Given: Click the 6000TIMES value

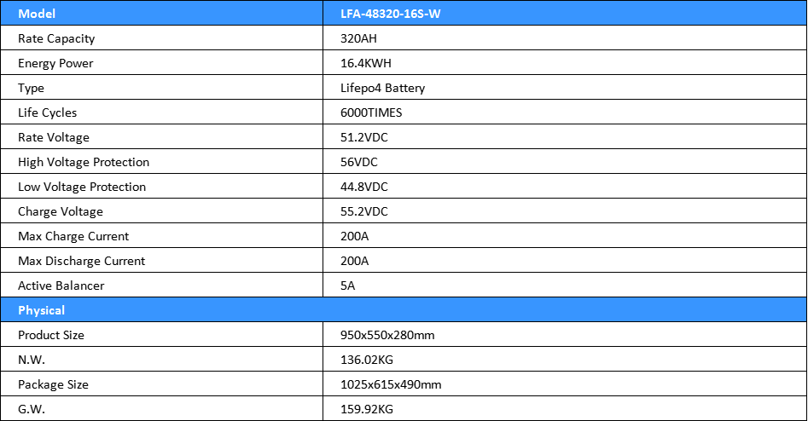Looking at the screenshot, I should point(371,112).
